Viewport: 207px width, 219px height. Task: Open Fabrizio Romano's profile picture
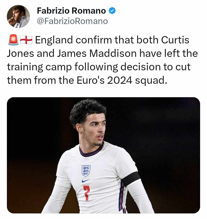click(18, 16)
